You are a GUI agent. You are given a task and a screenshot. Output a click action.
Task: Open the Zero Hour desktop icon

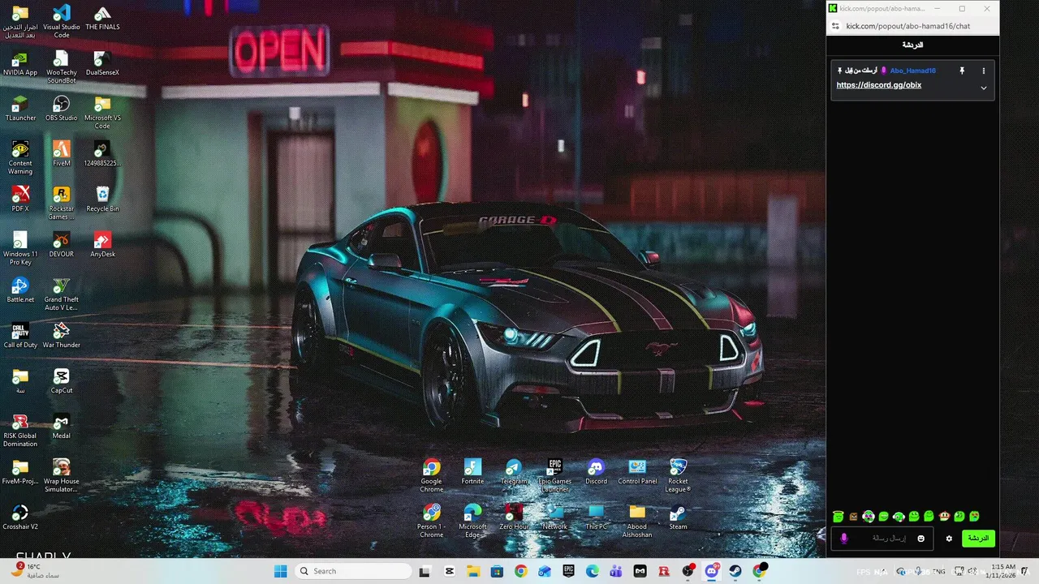pos(514,517)
